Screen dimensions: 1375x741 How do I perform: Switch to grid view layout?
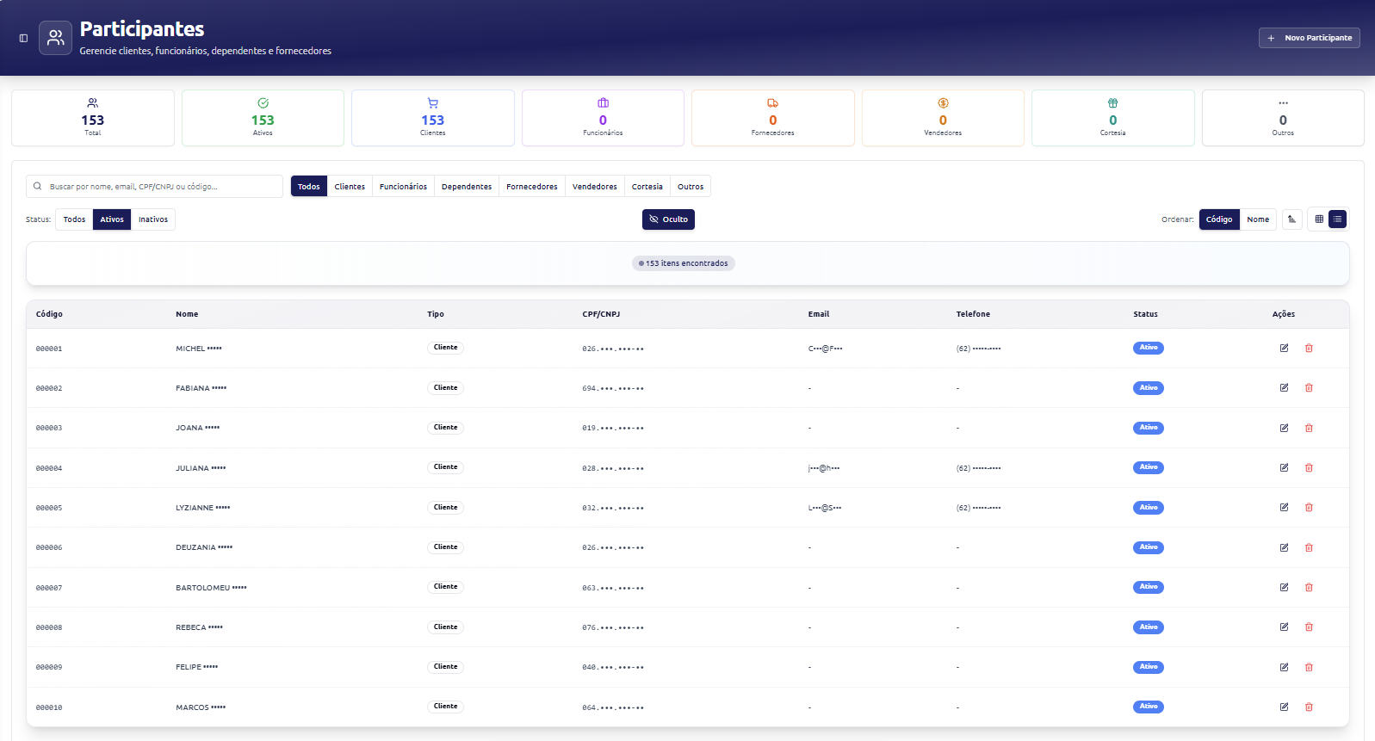coord(1319,219)
